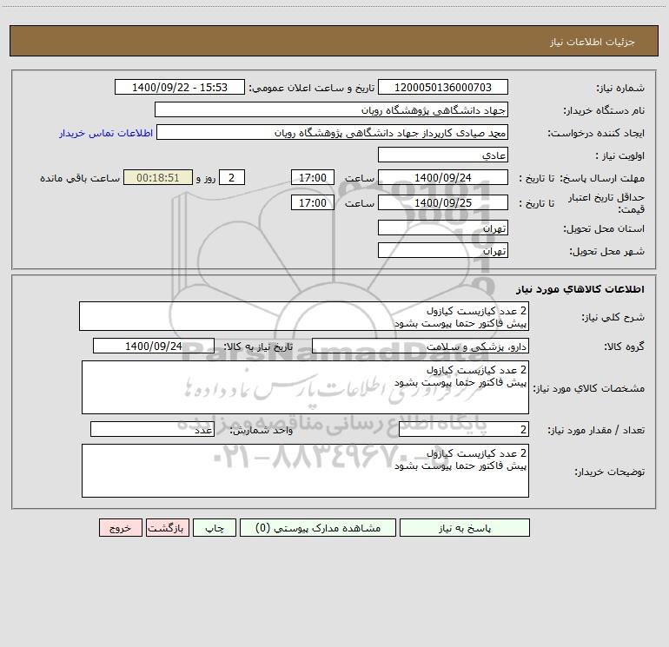Click the price validity hour 17:00 field

pyautogui.click(x=312, y=202)
